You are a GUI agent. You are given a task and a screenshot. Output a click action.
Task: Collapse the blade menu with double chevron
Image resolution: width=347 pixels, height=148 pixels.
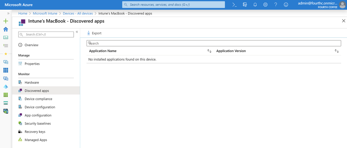pos(77,32)
